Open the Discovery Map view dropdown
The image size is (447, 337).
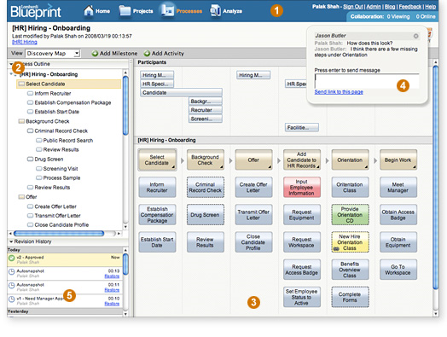pos(53,53)
